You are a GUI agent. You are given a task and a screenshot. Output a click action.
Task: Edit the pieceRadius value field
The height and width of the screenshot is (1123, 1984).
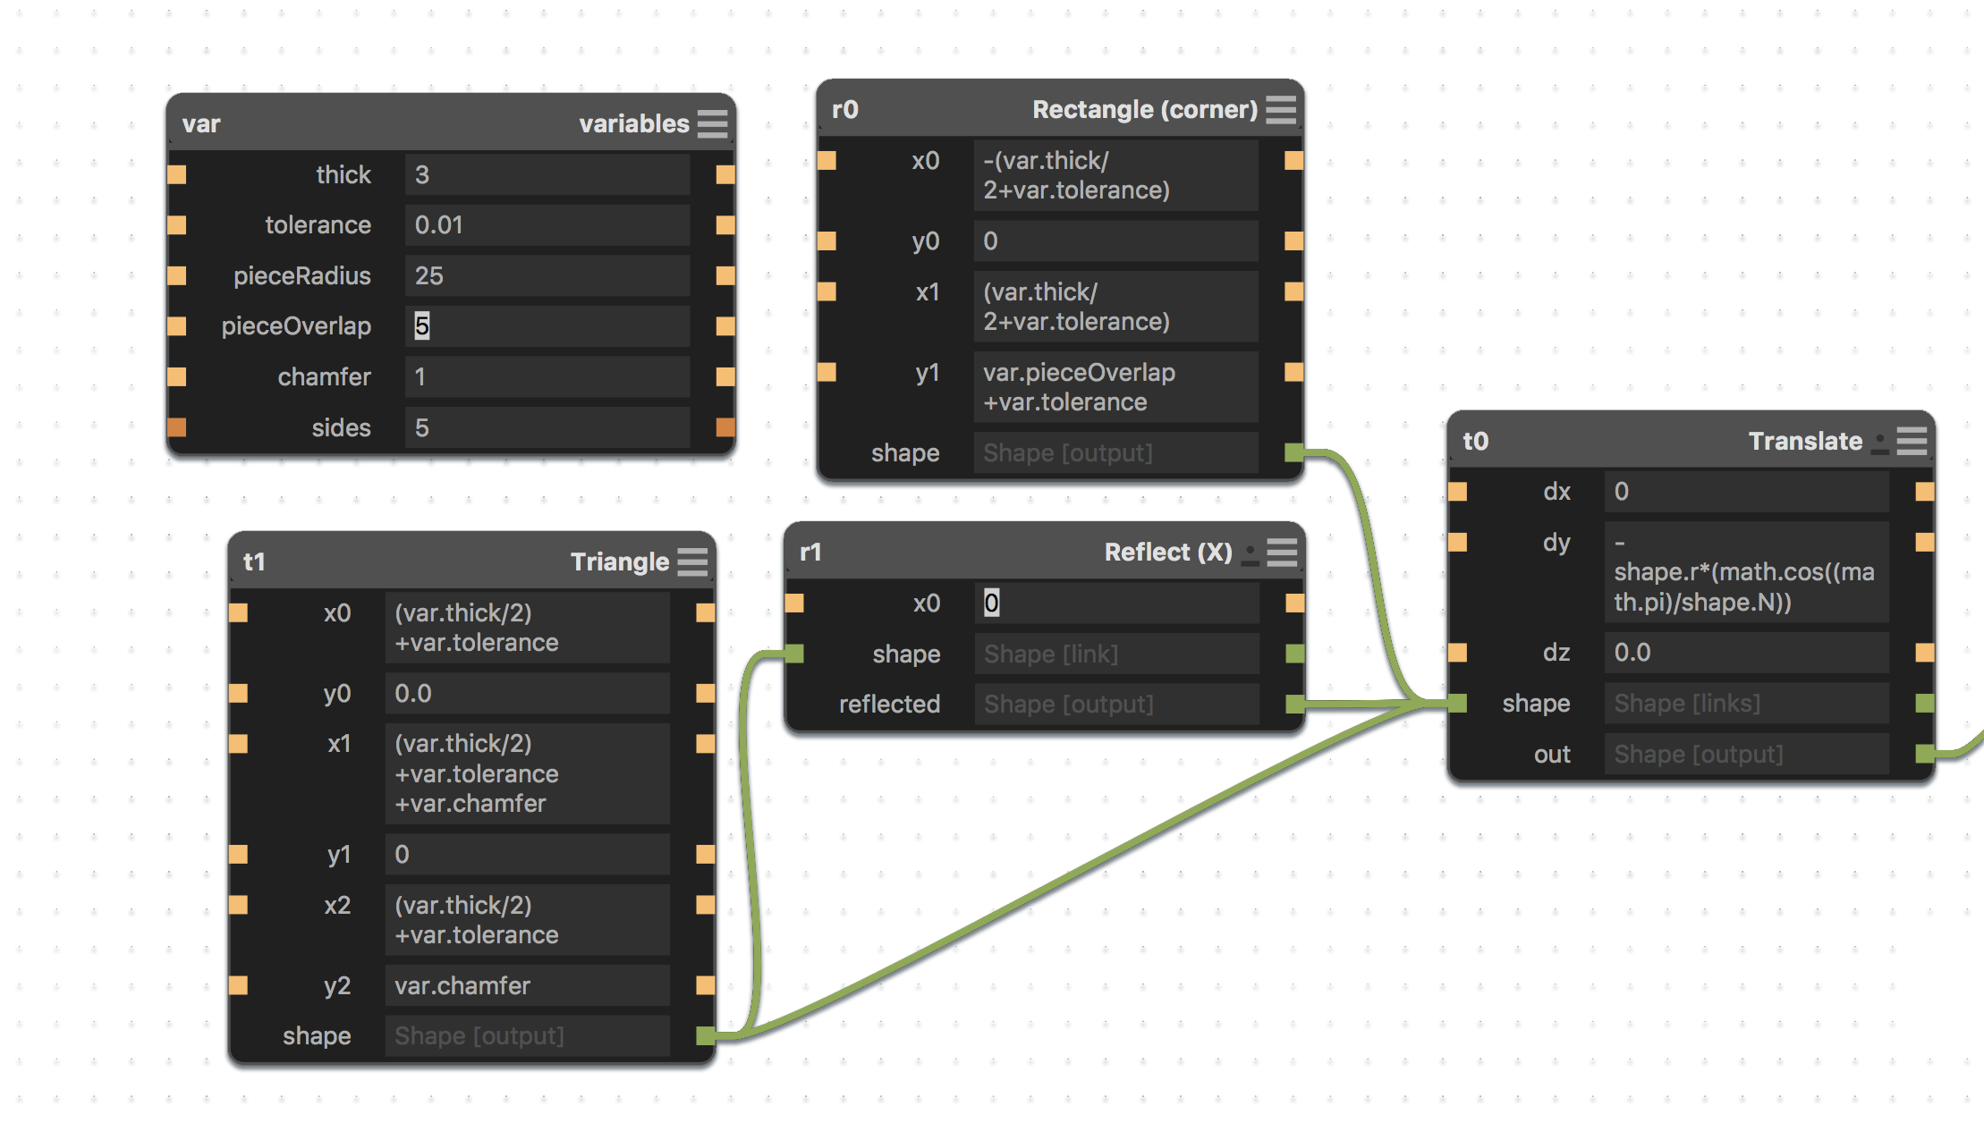click(547, 275)
